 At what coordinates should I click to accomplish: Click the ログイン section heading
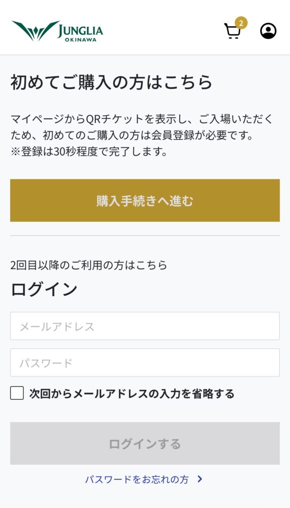[44, 289]
